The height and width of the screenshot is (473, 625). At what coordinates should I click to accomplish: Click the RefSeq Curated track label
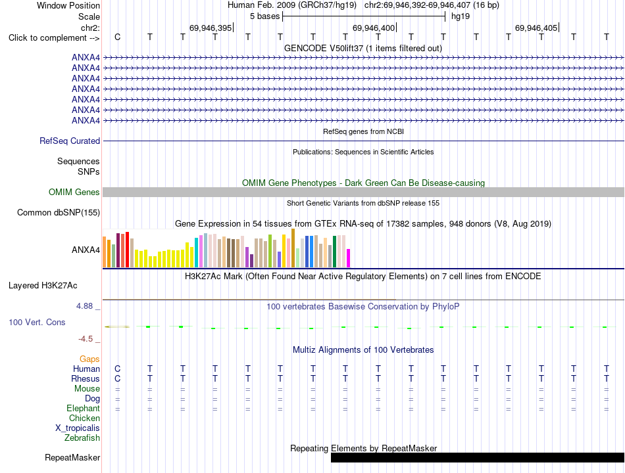[x=70, y=141]
